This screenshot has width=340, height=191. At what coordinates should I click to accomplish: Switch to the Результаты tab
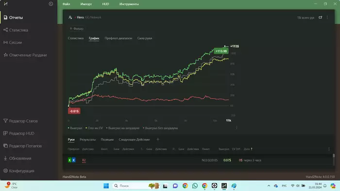pyautogui.click(x=87, y=140)
